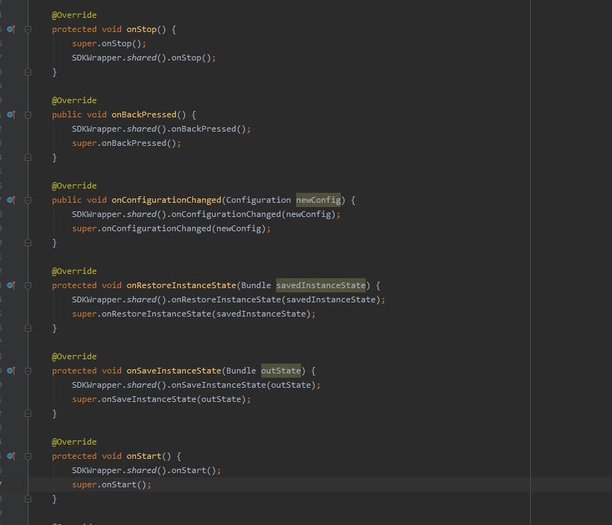612x525 pixels.
Task: Collapse the onRestoreInstanceState method fold marker
Action: pos(28,285)
